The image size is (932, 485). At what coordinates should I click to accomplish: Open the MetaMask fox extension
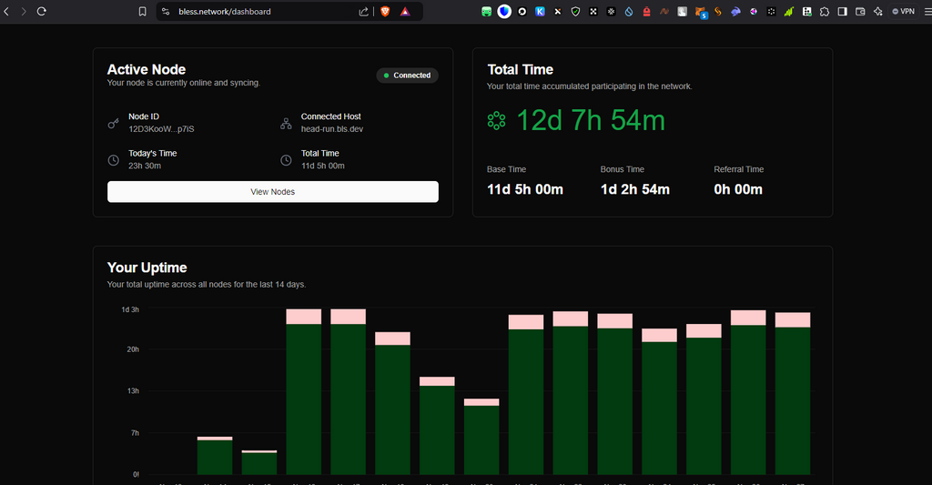click(x=701, y=12)
